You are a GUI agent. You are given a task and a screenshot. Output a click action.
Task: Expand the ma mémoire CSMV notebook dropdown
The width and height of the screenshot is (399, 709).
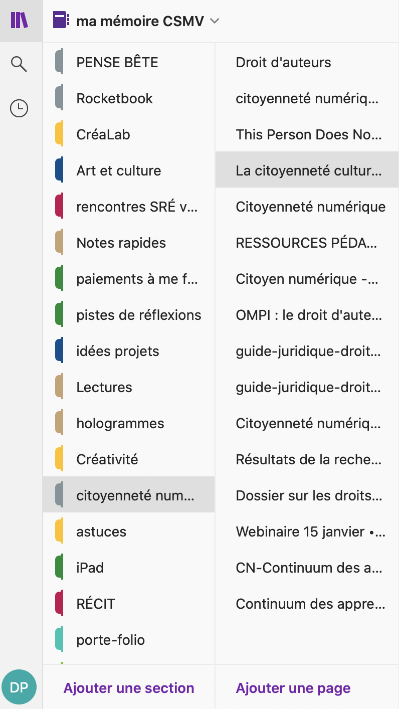(215, 21)
